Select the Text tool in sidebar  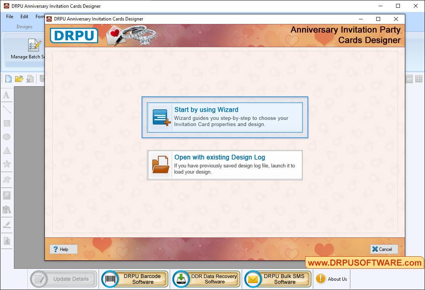(7, 96)
